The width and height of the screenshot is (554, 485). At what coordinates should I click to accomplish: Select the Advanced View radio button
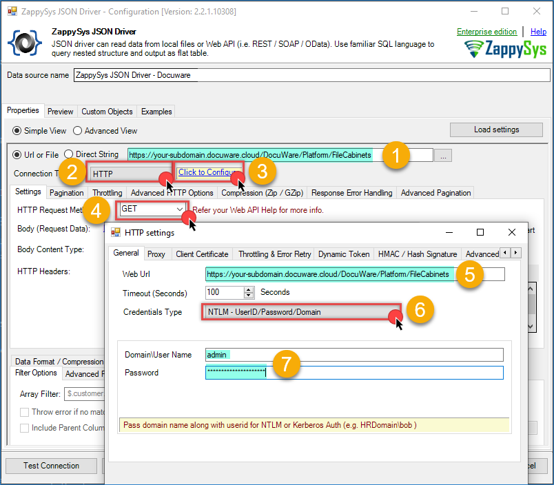78,131
